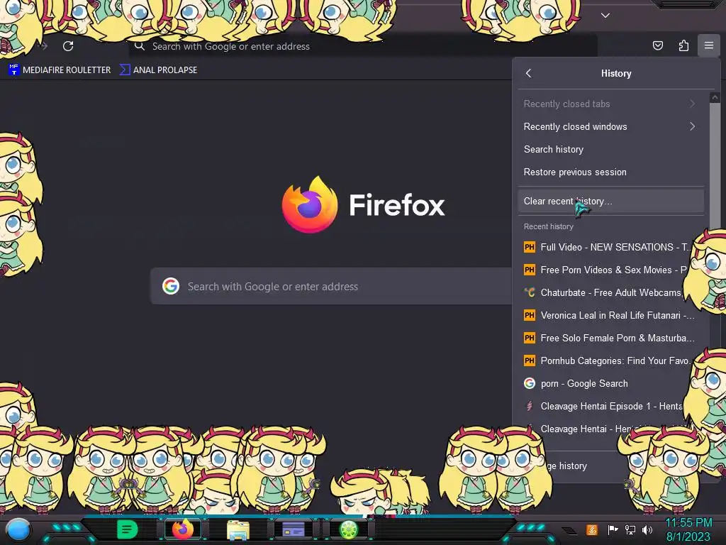Open MEDIAFIRE ROULETTER bookmark
This screenshot has height=545, width=726.
pyautogui.click(x=60, y=70)
